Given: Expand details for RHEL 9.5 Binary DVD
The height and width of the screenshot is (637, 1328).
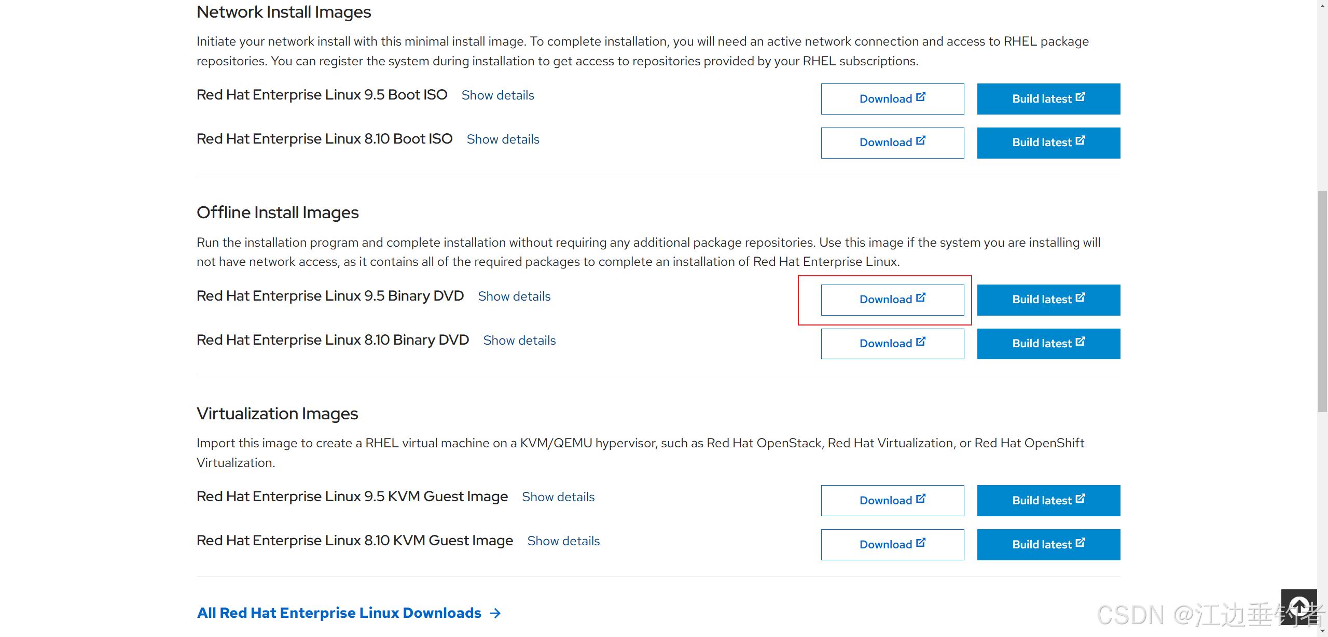Looking at the screenshot, I should pos(514,296).
